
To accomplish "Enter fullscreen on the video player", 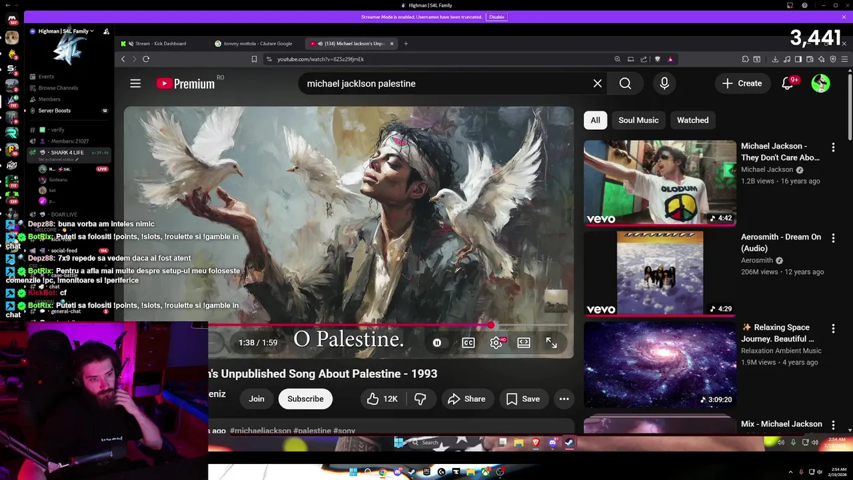I will click(551, 343).
